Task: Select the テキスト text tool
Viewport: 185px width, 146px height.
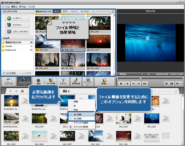Action: click(64, 82)
